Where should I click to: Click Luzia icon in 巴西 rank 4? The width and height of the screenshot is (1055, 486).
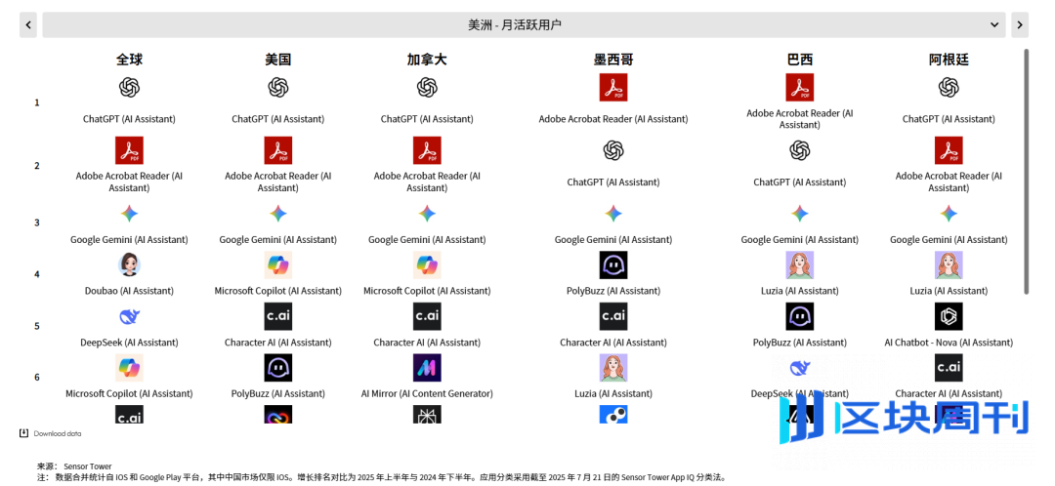799,264
